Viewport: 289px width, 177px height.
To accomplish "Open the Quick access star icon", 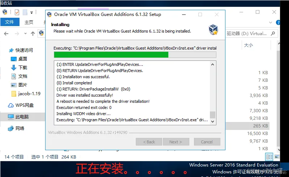I will tap(12, 50).
